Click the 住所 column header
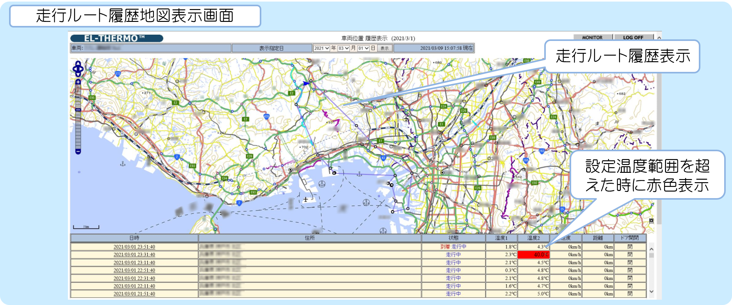732x305 pixels. 310,238
